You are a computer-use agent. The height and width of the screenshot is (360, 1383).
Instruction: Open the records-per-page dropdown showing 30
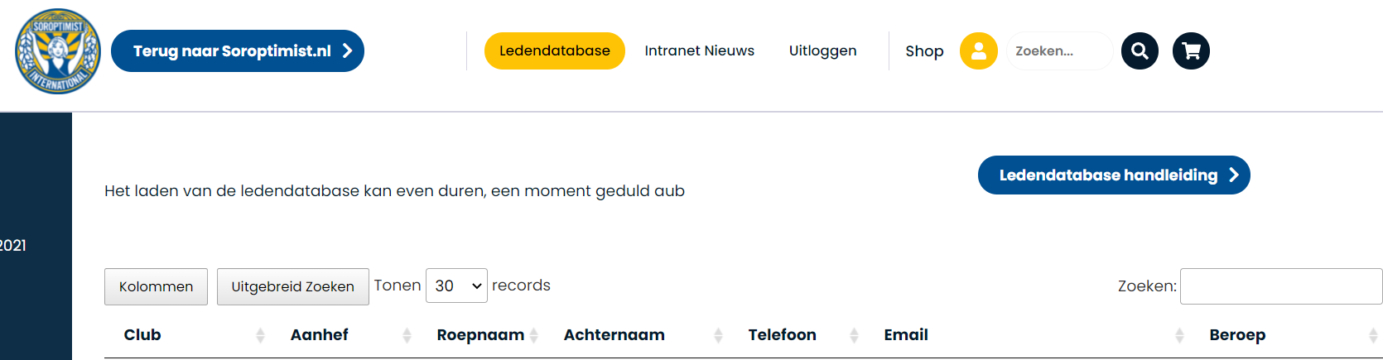[x=456, y=286]
